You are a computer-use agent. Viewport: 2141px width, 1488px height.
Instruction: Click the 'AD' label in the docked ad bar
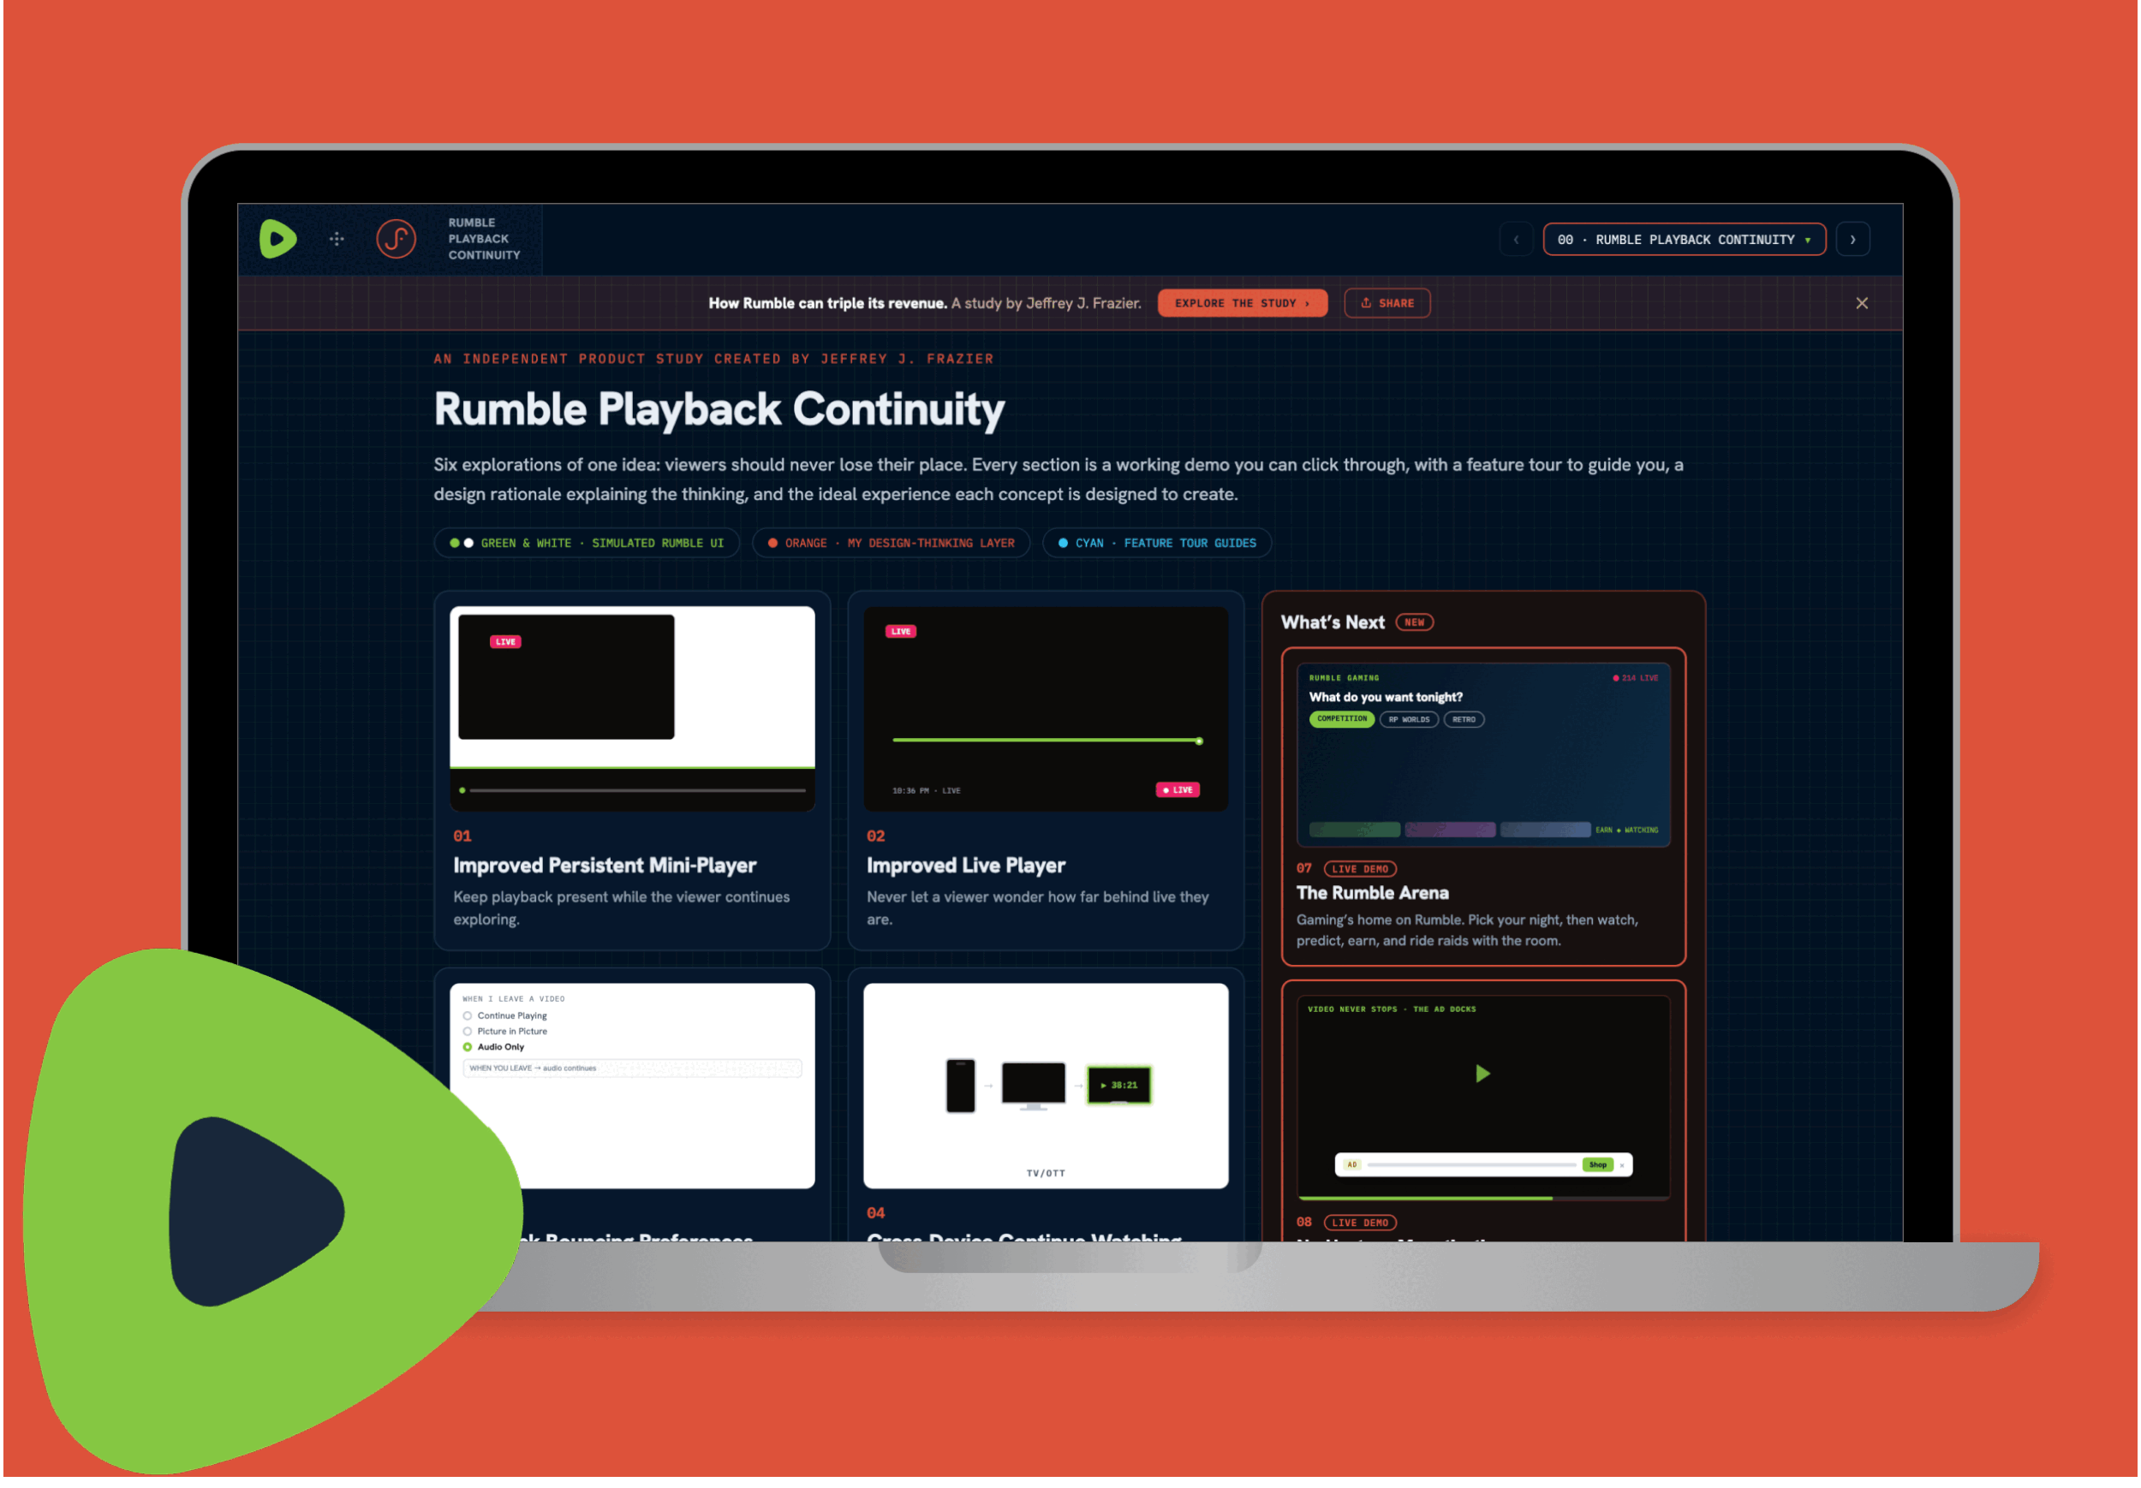[1352, 1165]
